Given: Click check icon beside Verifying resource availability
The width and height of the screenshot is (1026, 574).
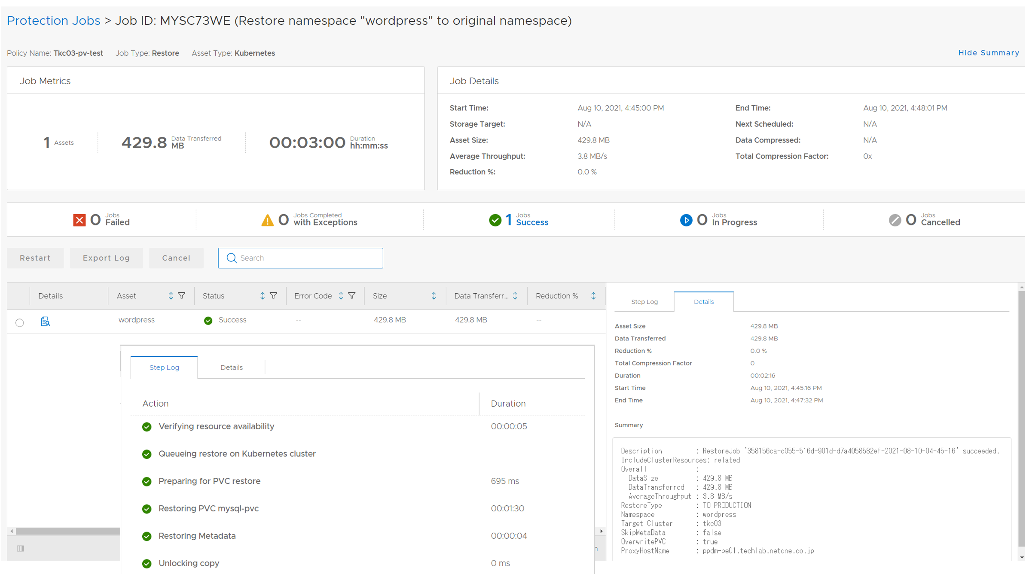Looking at the screenshot, I should [x=147, y=427].
